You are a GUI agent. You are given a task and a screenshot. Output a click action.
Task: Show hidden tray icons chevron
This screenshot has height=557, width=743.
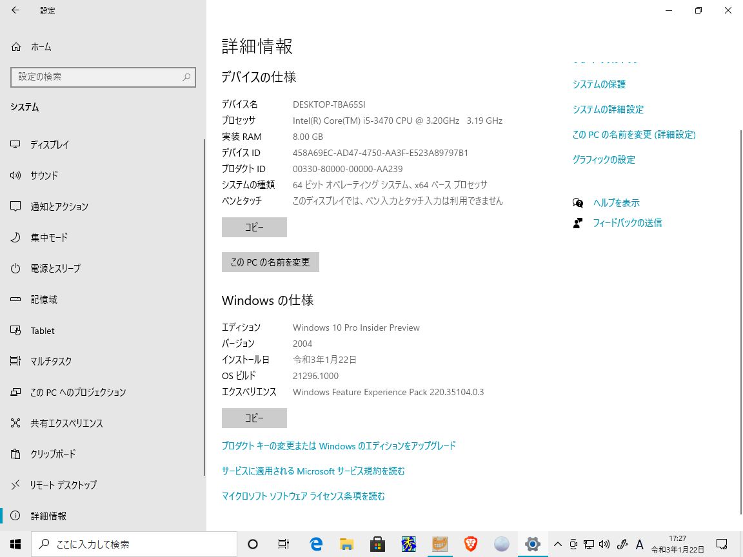[x=558, y=544]
